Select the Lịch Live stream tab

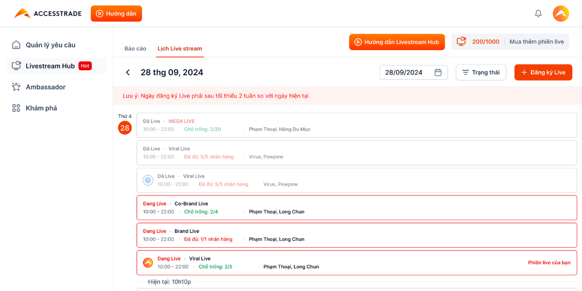[x=179, y=48]
